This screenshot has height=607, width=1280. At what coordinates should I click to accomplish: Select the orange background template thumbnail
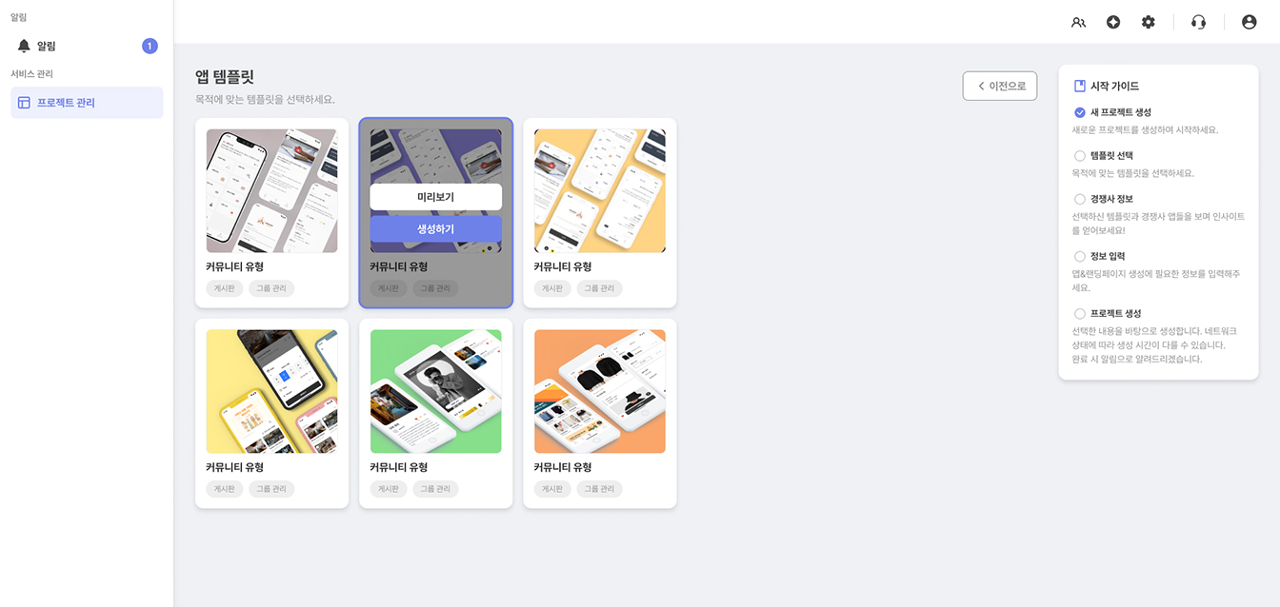pyautogui.click(x=600, y=391)
